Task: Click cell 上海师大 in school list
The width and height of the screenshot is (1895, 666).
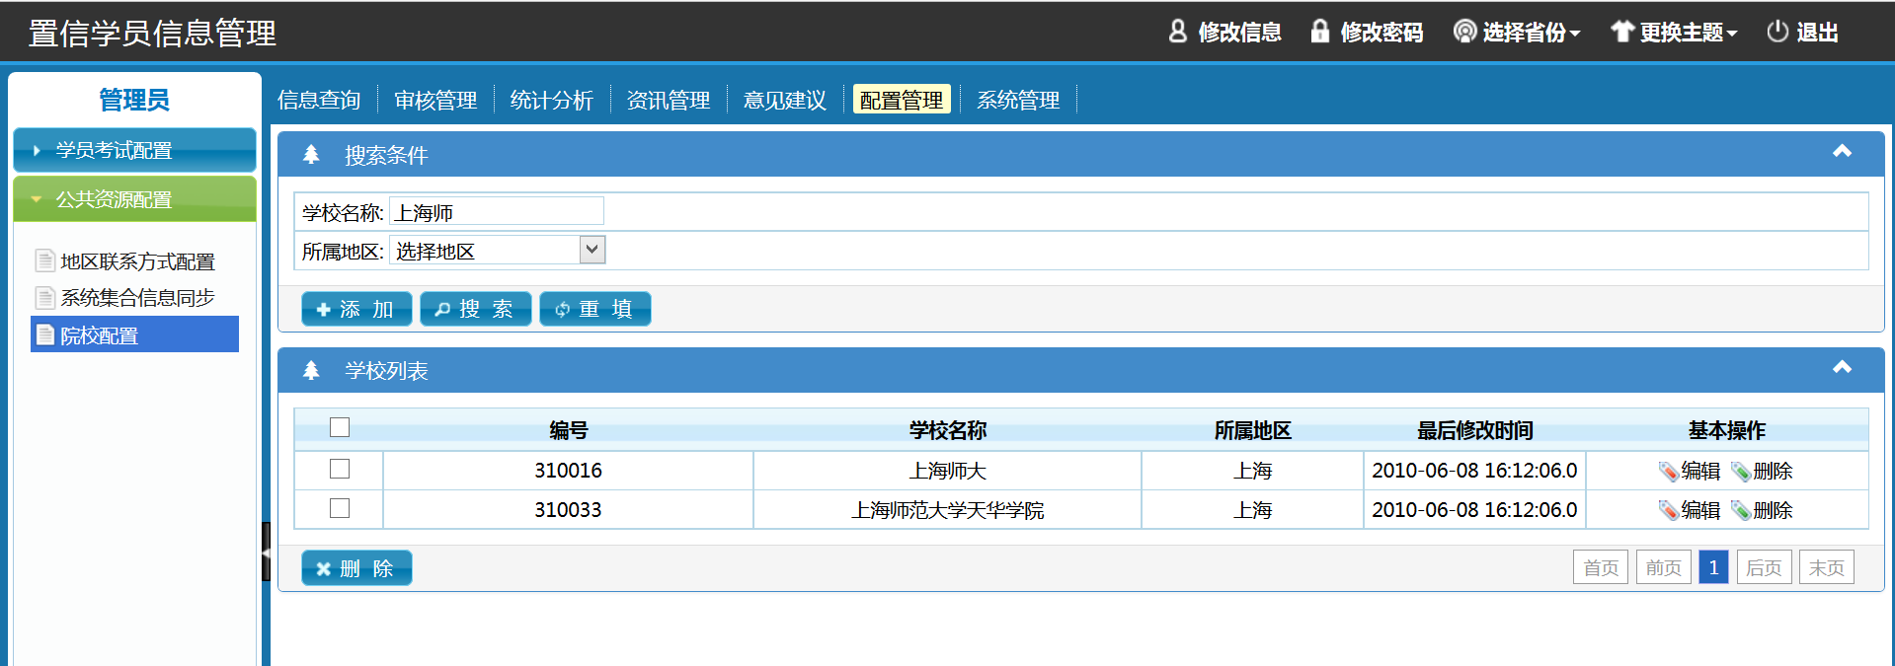Action: click(948, 471)
